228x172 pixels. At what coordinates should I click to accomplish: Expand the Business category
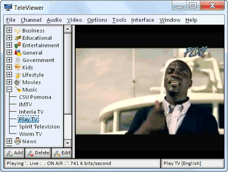pos(9,30)
